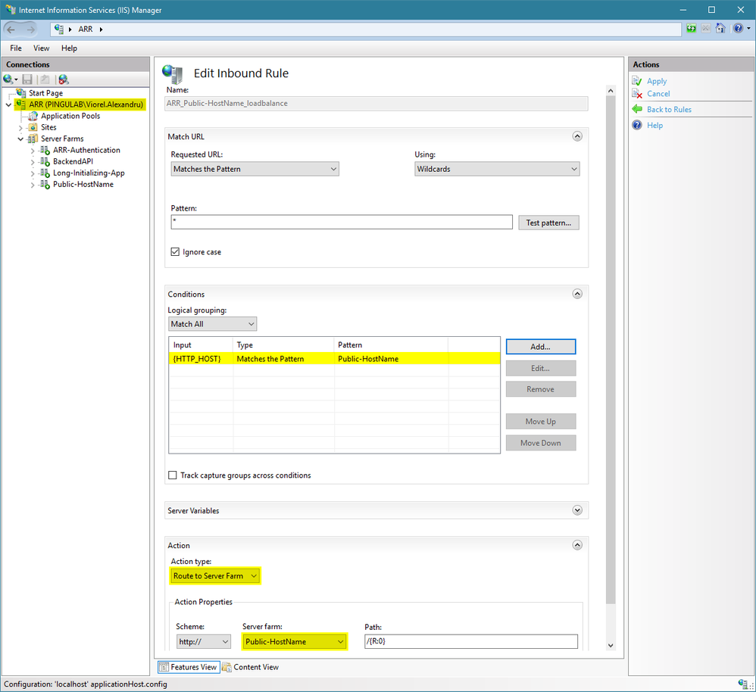Click the Application Pools icon
Viewport: 756px width, 692px height.
coord(33,116)
